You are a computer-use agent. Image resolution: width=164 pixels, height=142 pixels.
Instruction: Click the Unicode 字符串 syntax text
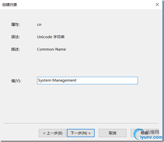tap(51, 37)
